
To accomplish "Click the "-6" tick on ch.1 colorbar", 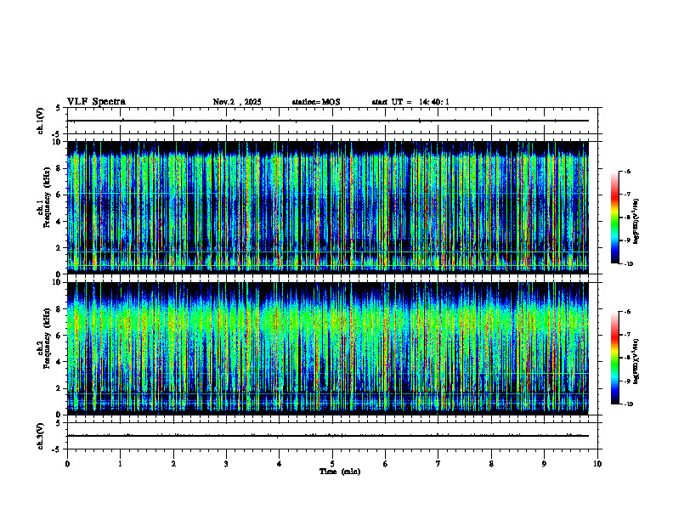I will coord(627,171).
